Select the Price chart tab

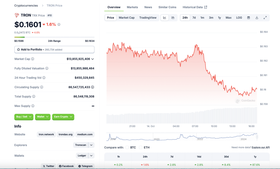110,18
